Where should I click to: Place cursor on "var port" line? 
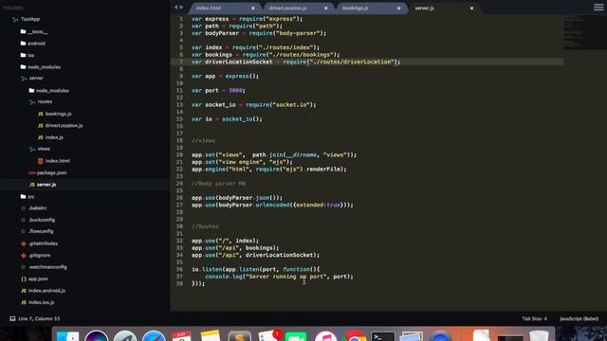coord(218,91)
